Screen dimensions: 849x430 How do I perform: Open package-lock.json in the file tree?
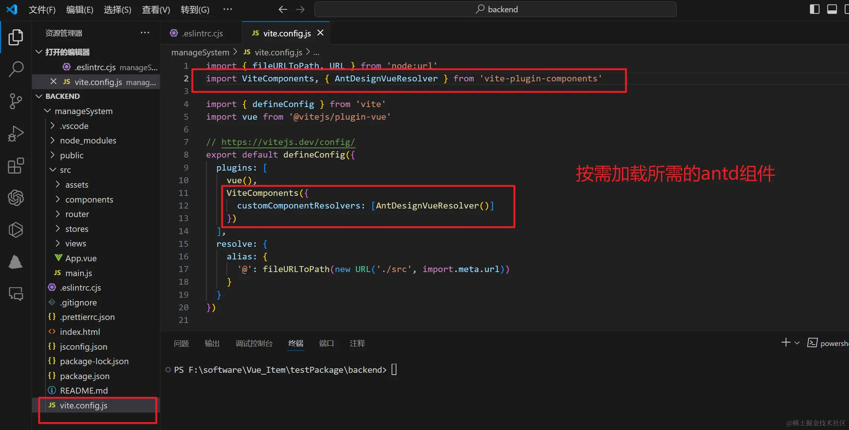coord(96,361)
